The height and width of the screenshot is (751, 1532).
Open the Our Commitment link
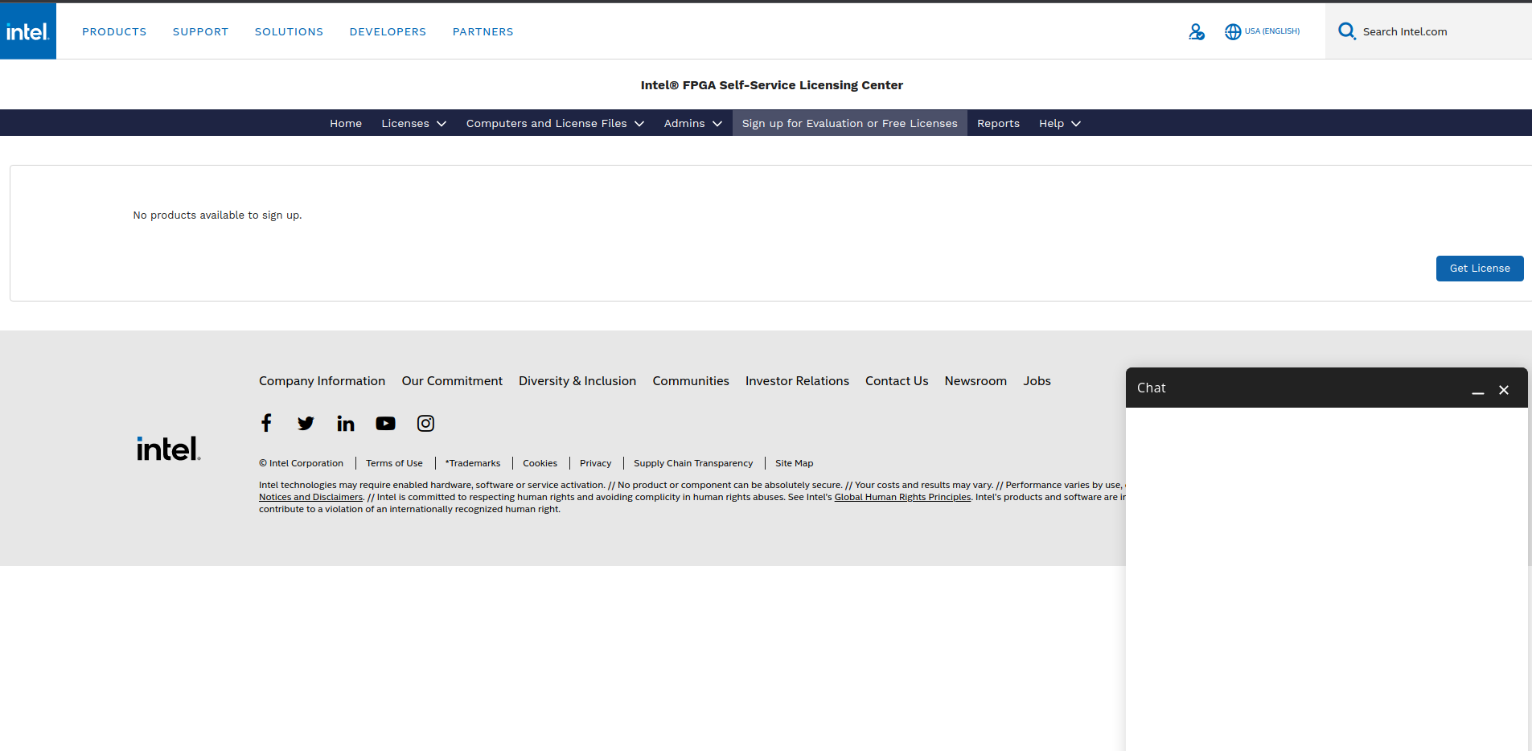pos(452,381)
